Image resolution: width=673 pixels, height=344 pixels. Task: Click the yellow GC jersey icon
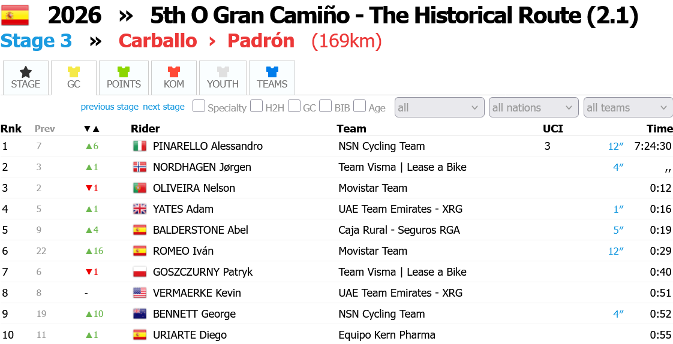74,73
